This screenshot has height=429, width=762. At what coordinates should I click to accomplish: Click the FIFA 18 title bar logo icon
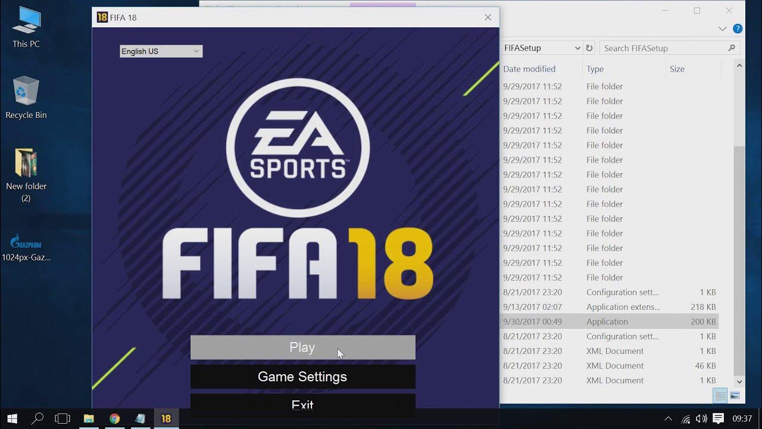(102, 17)
